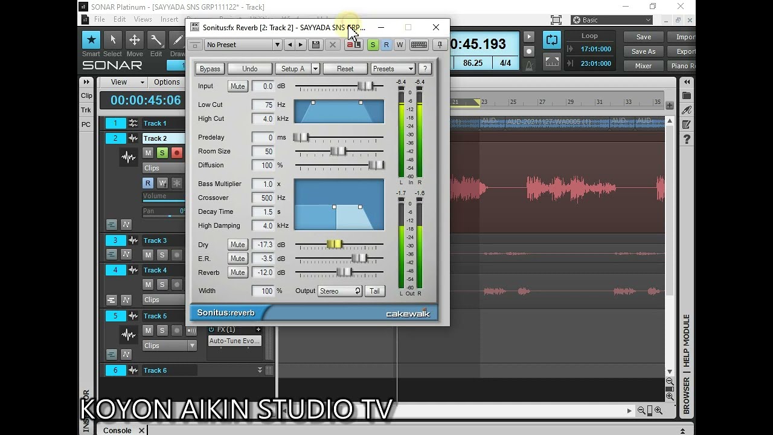Collapse right panel double-arrow
The image size is (773, 435).
coord(687,82)
